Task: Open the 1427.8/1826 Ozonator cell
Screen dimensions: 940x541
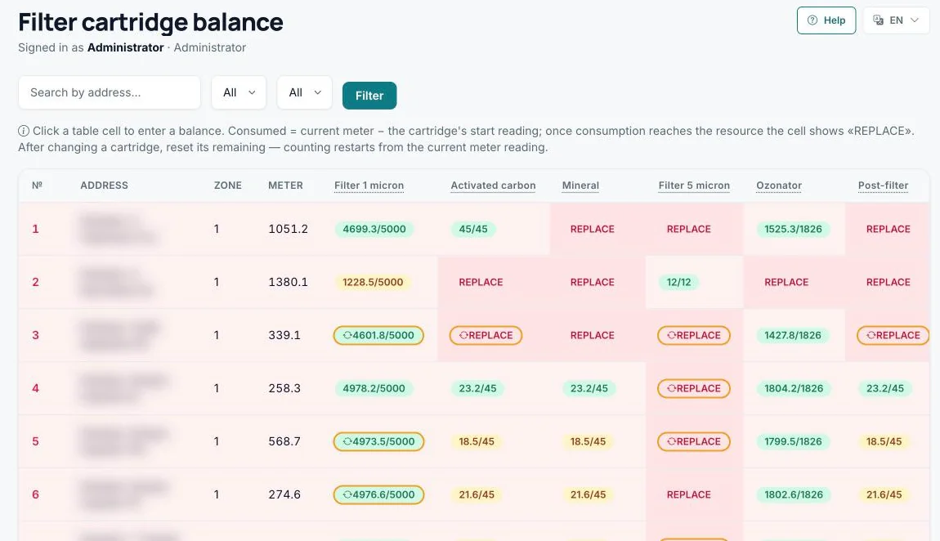Action: pos(793,336)
